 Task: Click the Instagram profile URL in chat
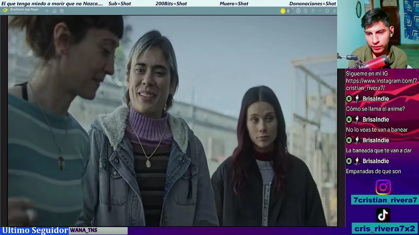(382, 84)
